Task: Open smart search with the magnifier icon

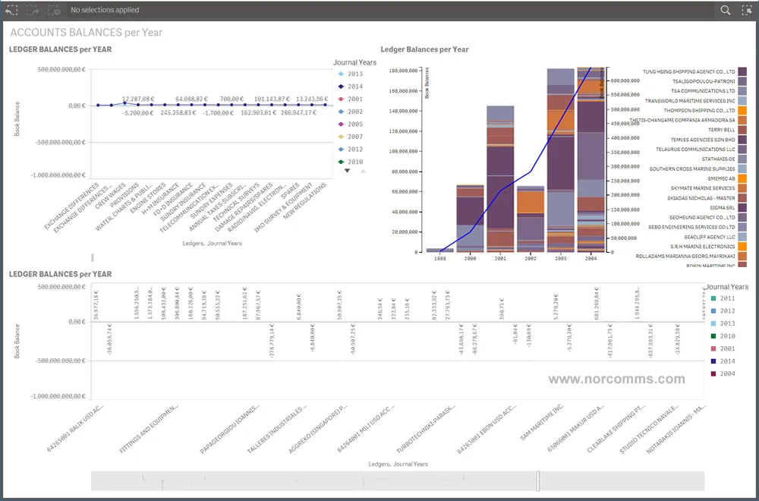Action: (x=724, y=10)
